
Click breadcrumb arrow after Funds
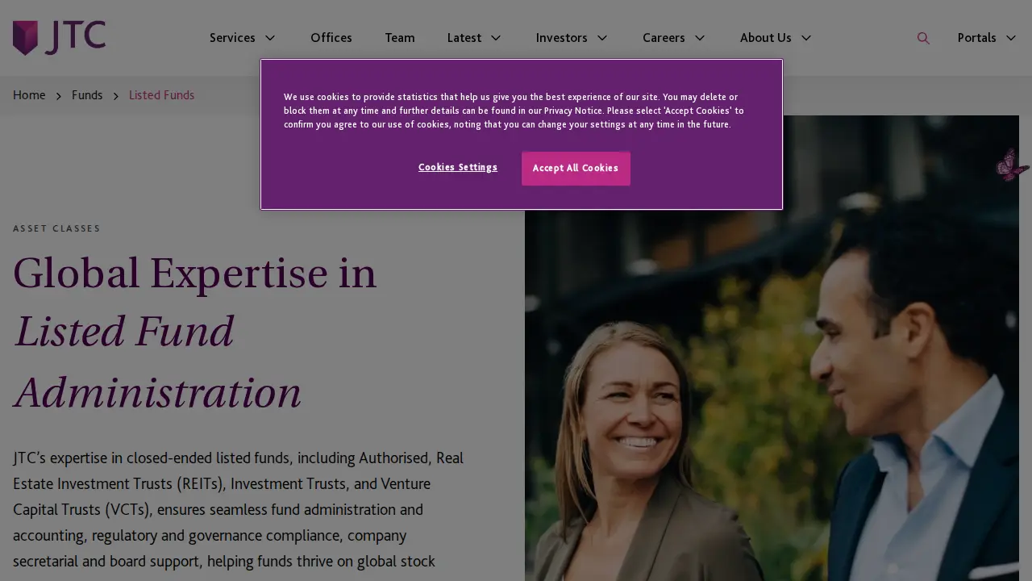pyautogui.click(x=116, y=96)
